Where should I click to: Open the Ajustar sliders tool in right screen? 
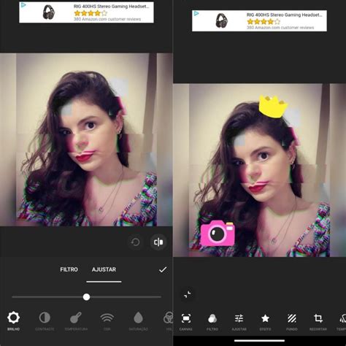[239, 322]
